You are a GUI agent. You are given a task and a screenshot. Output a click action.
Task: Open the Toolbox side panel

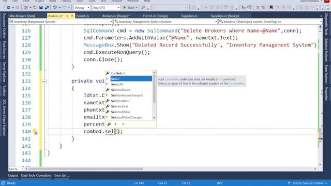coord(4,90)
